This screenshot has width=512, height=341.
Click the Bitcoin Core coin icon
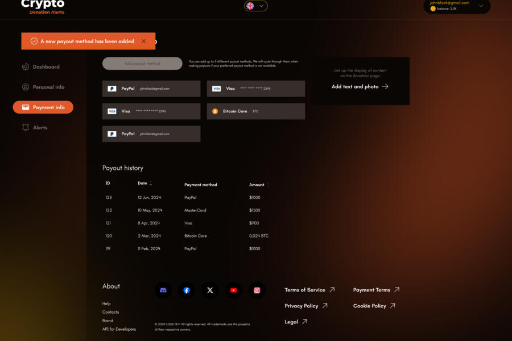pos(214,111)
